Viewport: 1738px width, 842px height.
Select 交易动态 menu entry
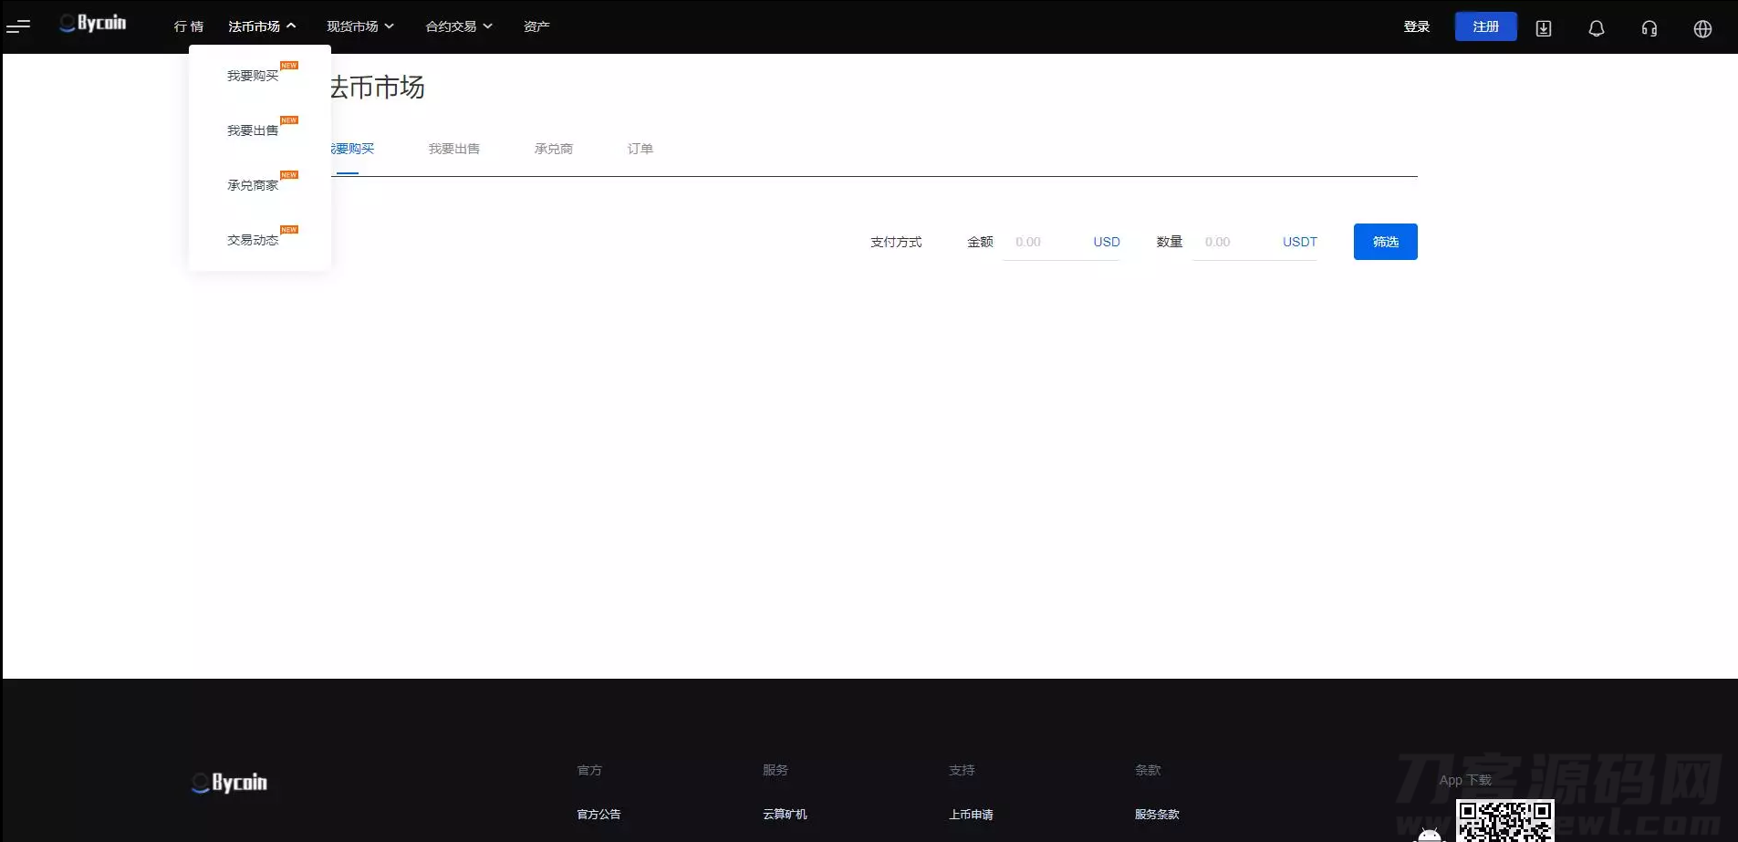coord(253,240)
